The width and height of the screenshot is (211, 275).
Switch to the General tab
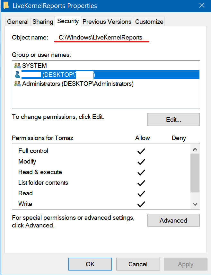point(18,22)
